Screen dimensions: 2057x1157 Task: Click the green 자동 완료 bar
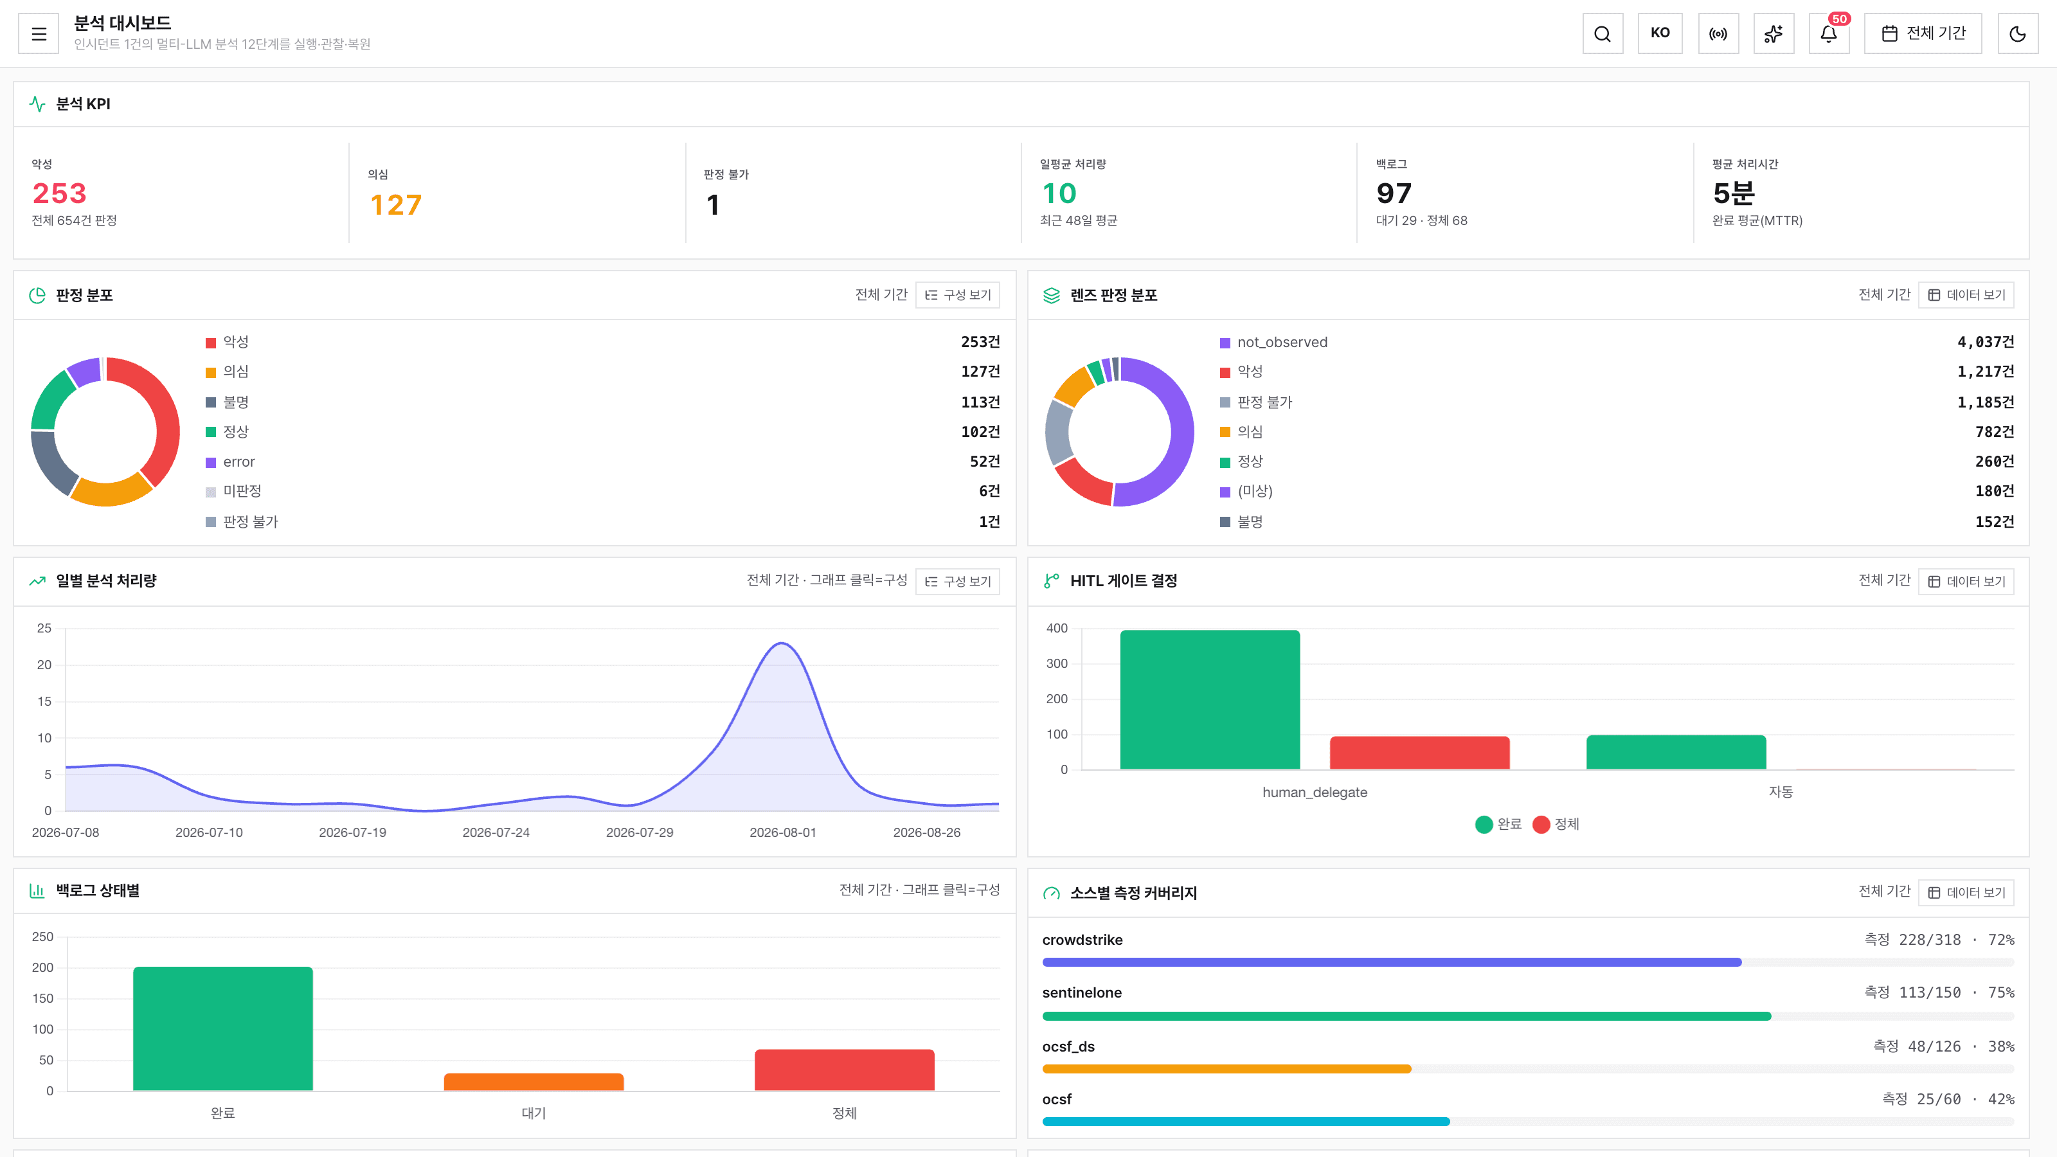click(1676, 752)
